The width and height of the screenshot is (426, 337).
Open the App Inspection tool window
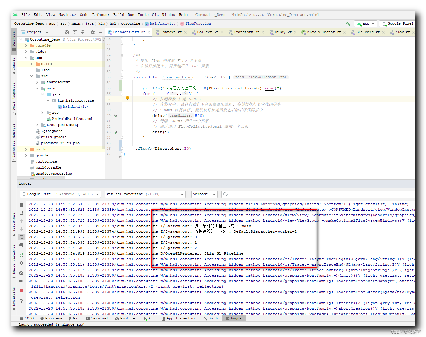[x=179, y=318]
